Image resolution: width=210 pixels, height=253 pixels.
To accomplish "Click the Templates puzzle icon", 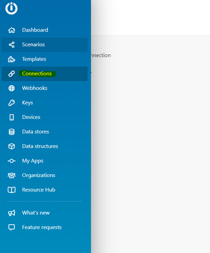I will 12,59.
